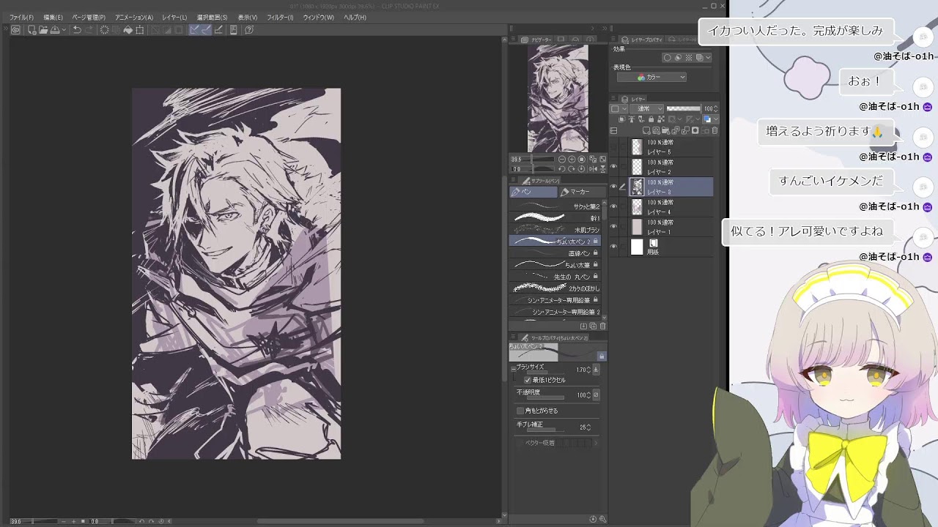This screenshot has width=938, height=527.
Task: Flip canvas horizontally in Navigator
Action: tap(593, 169)
